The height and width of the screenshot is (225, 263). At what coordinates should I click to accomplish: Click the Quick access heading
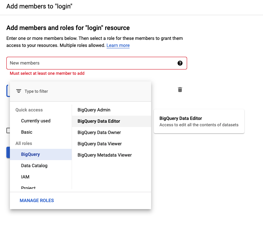[29, 110]
